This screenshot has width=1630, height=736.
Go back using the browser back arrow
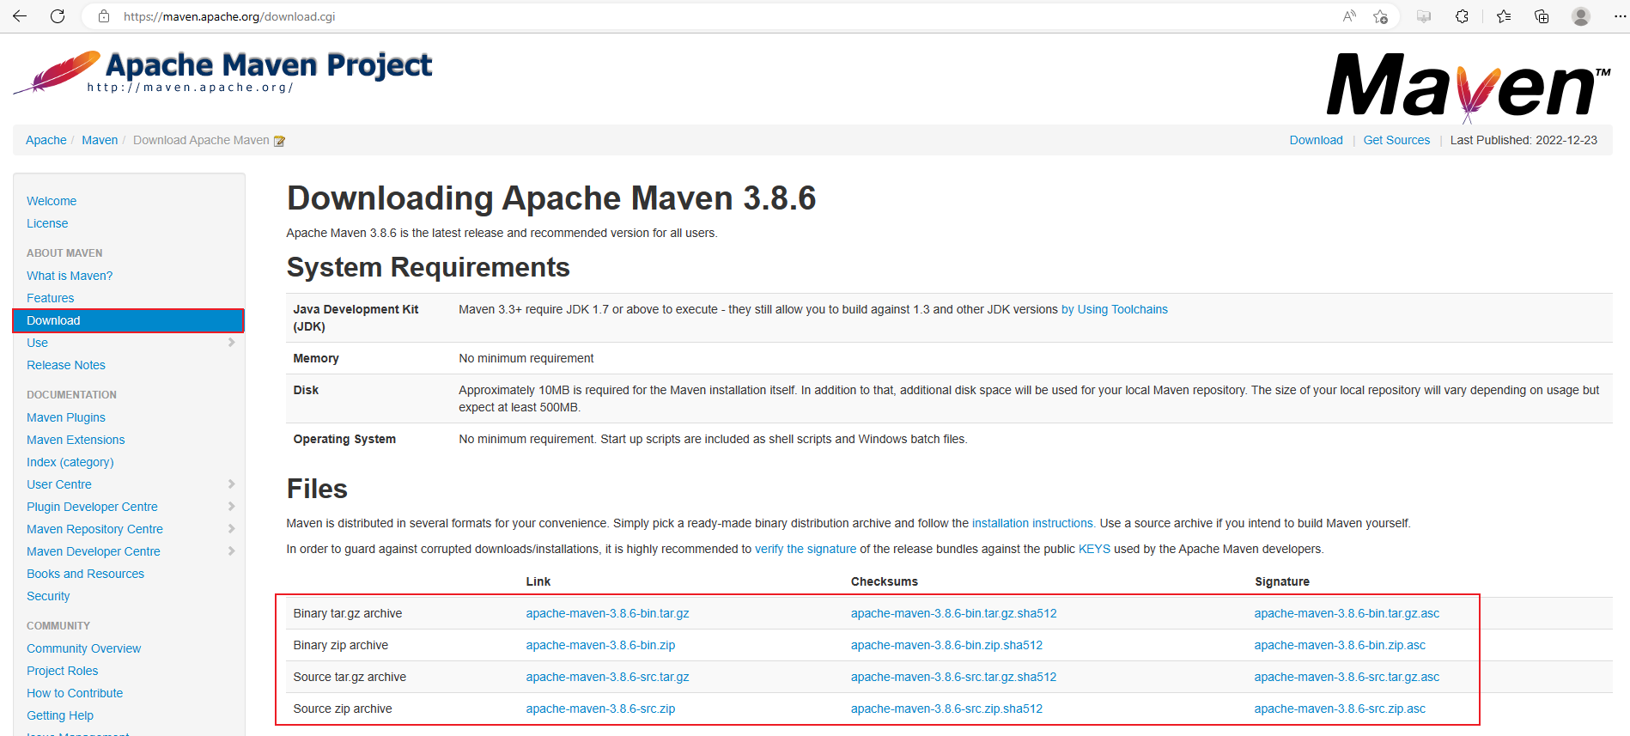(20, 16)
